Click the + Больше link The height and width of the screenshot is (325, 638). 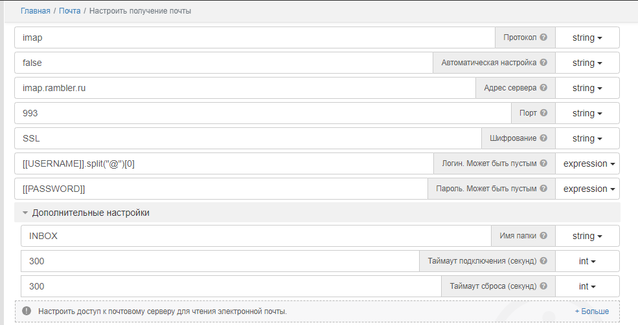tap(591, 311)
